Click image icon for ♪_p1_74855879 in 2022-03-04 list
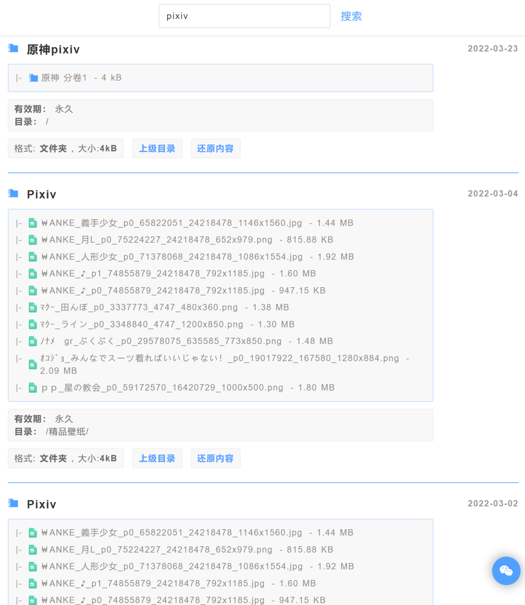 pos(33,274)
